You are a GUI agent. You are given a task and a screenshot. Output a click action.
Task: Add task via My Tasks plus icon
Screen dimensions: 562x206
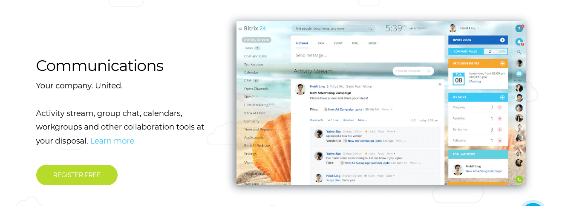pos(502,97)
